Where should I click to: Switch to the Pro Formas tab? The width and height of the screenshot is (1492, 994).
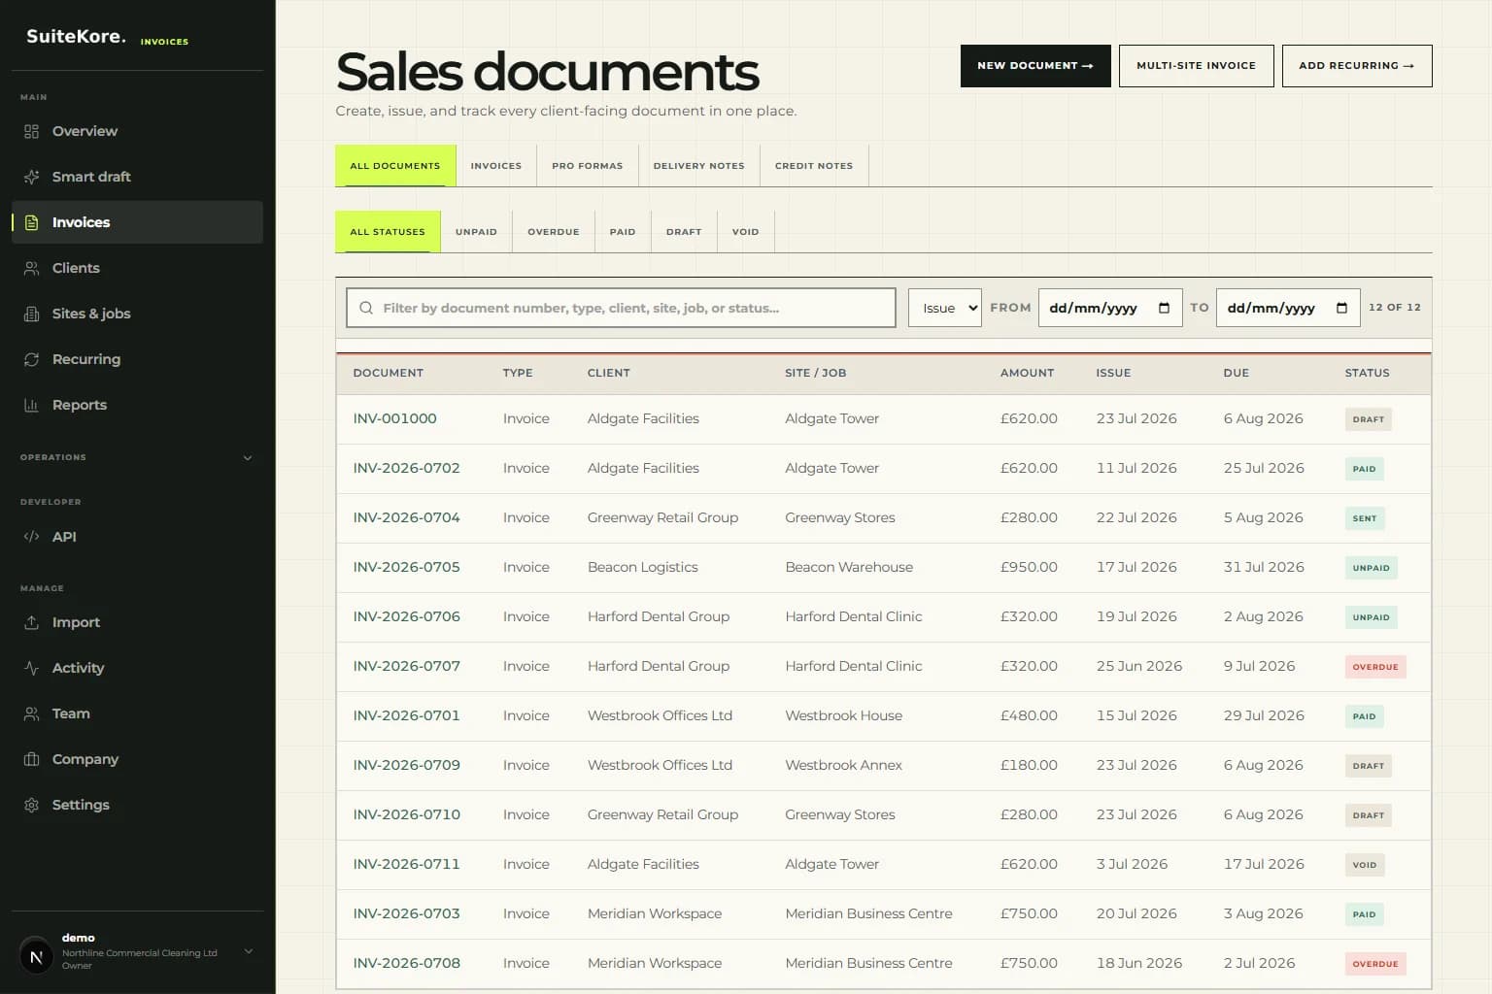point(588,166)
